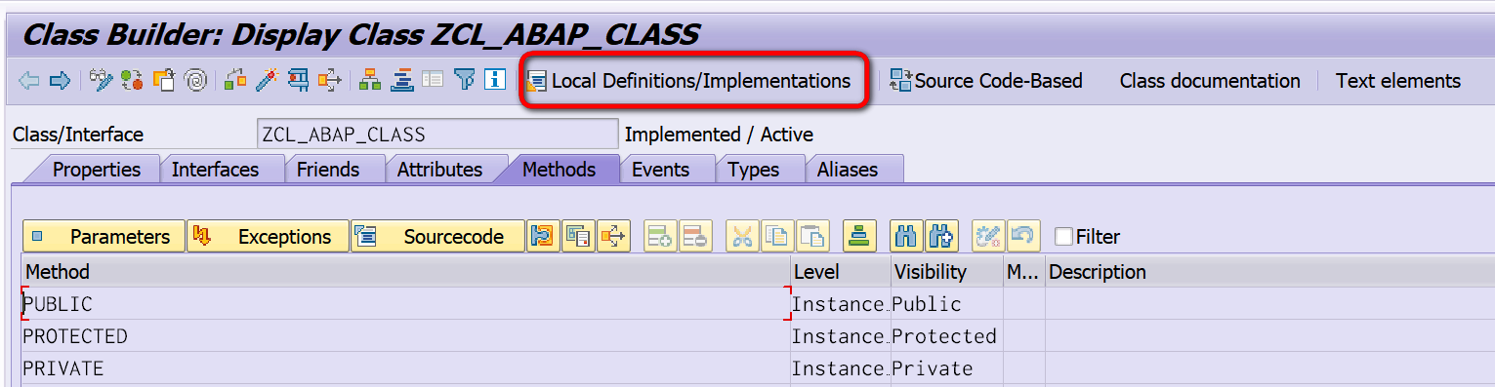This screenshot has width=1495, height=387.
Task: Click the Undo arrow icon
Action: tap(1023, 236)
